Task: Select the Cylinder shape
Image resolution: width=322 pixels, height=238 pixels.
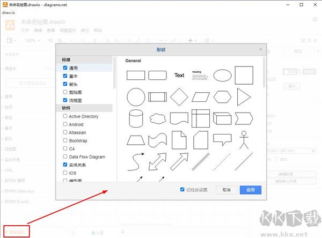Action: pyautogui.click(x=136, y=118)
